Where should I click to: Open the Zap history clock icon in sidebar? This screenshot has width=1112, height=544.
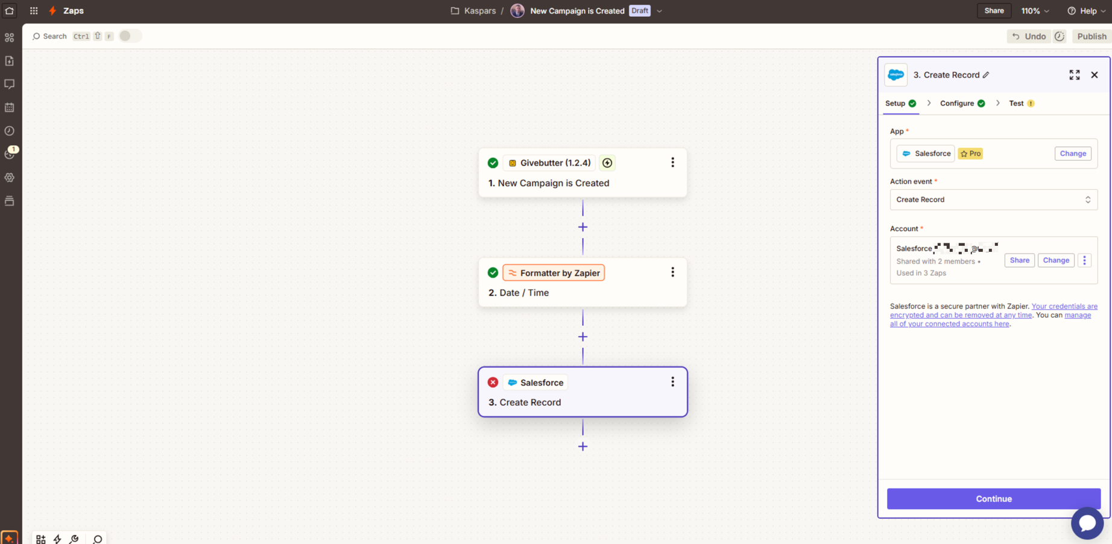click(x=10, y=131)
